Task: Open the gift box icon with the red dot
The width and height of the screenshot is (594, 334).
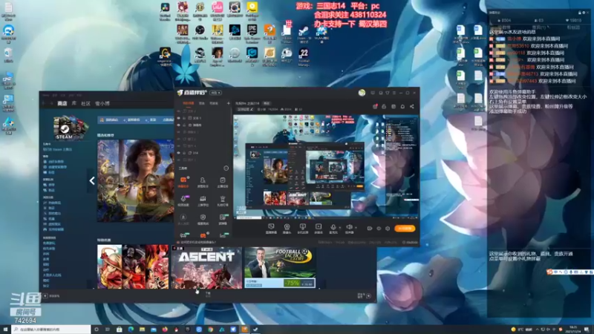Action: tap(375, 107)
